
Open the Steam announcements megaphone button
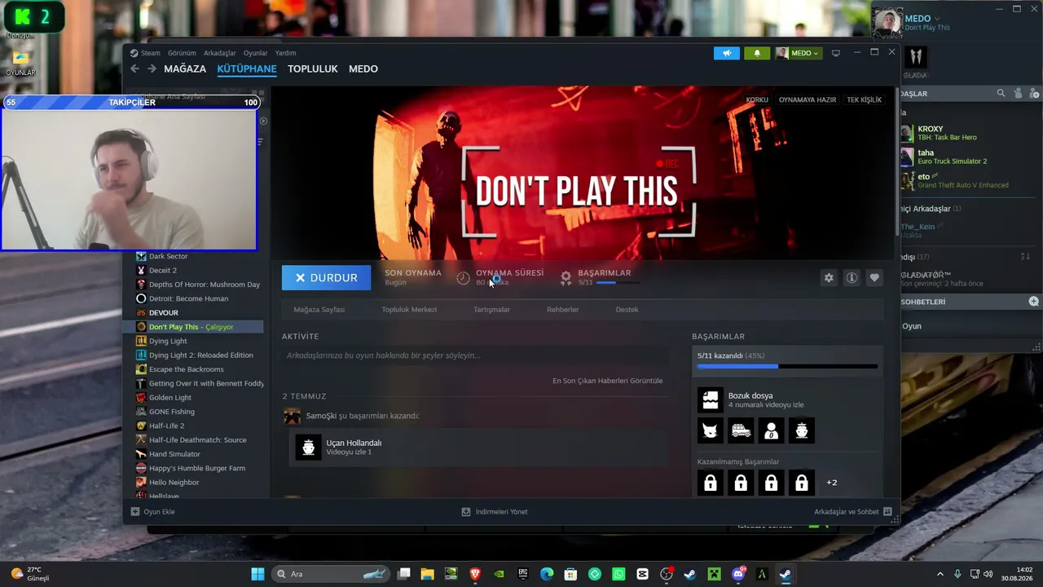pyautogui.click(x=727, y=53)
